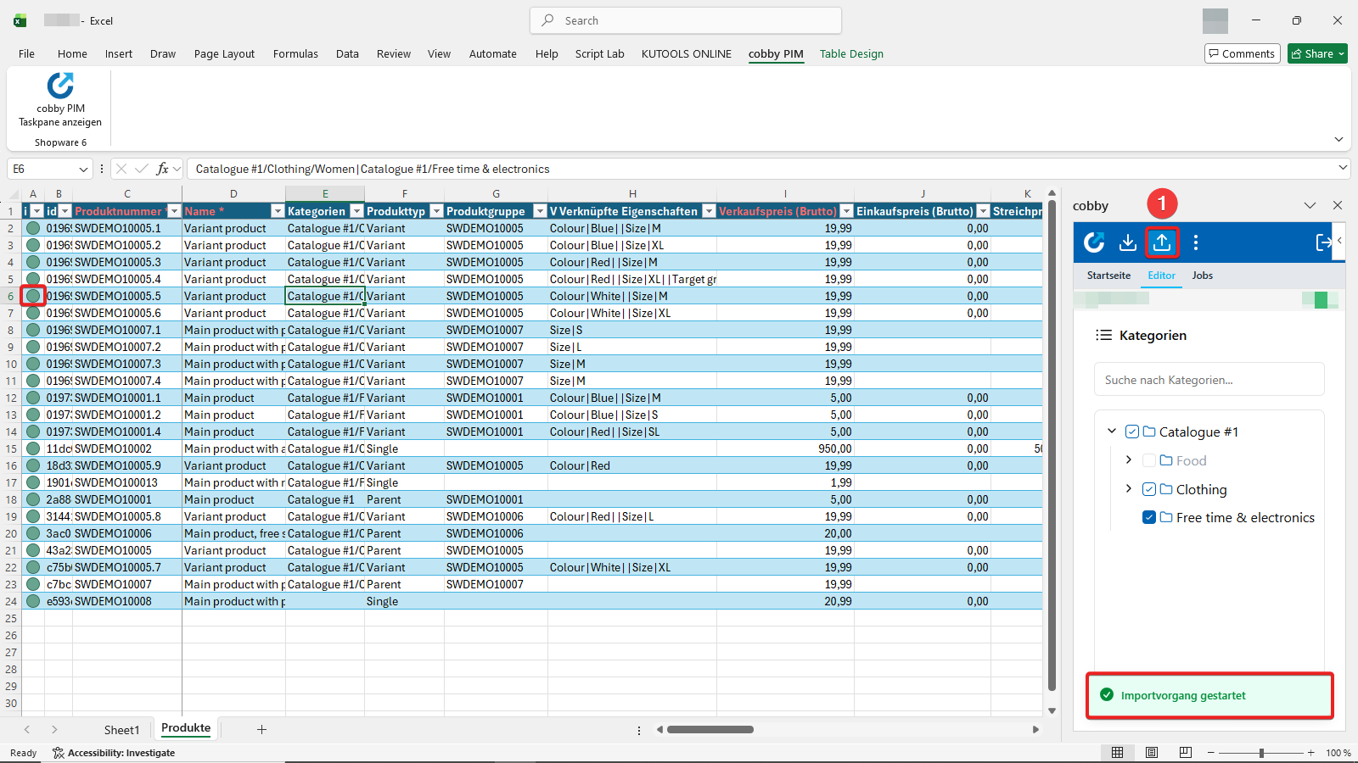Switch to Page Break Preview via status bar icon
This screenshot has width=1358, height=763.
[x=1185, y=752]
